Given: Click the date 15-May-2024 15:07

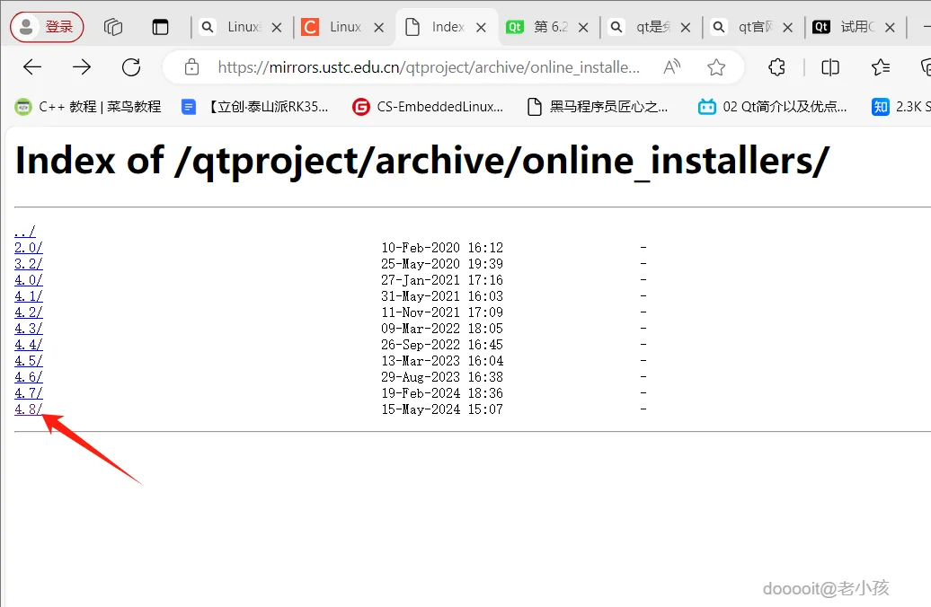Looking at the screenshot, I should tap(442, 409).
